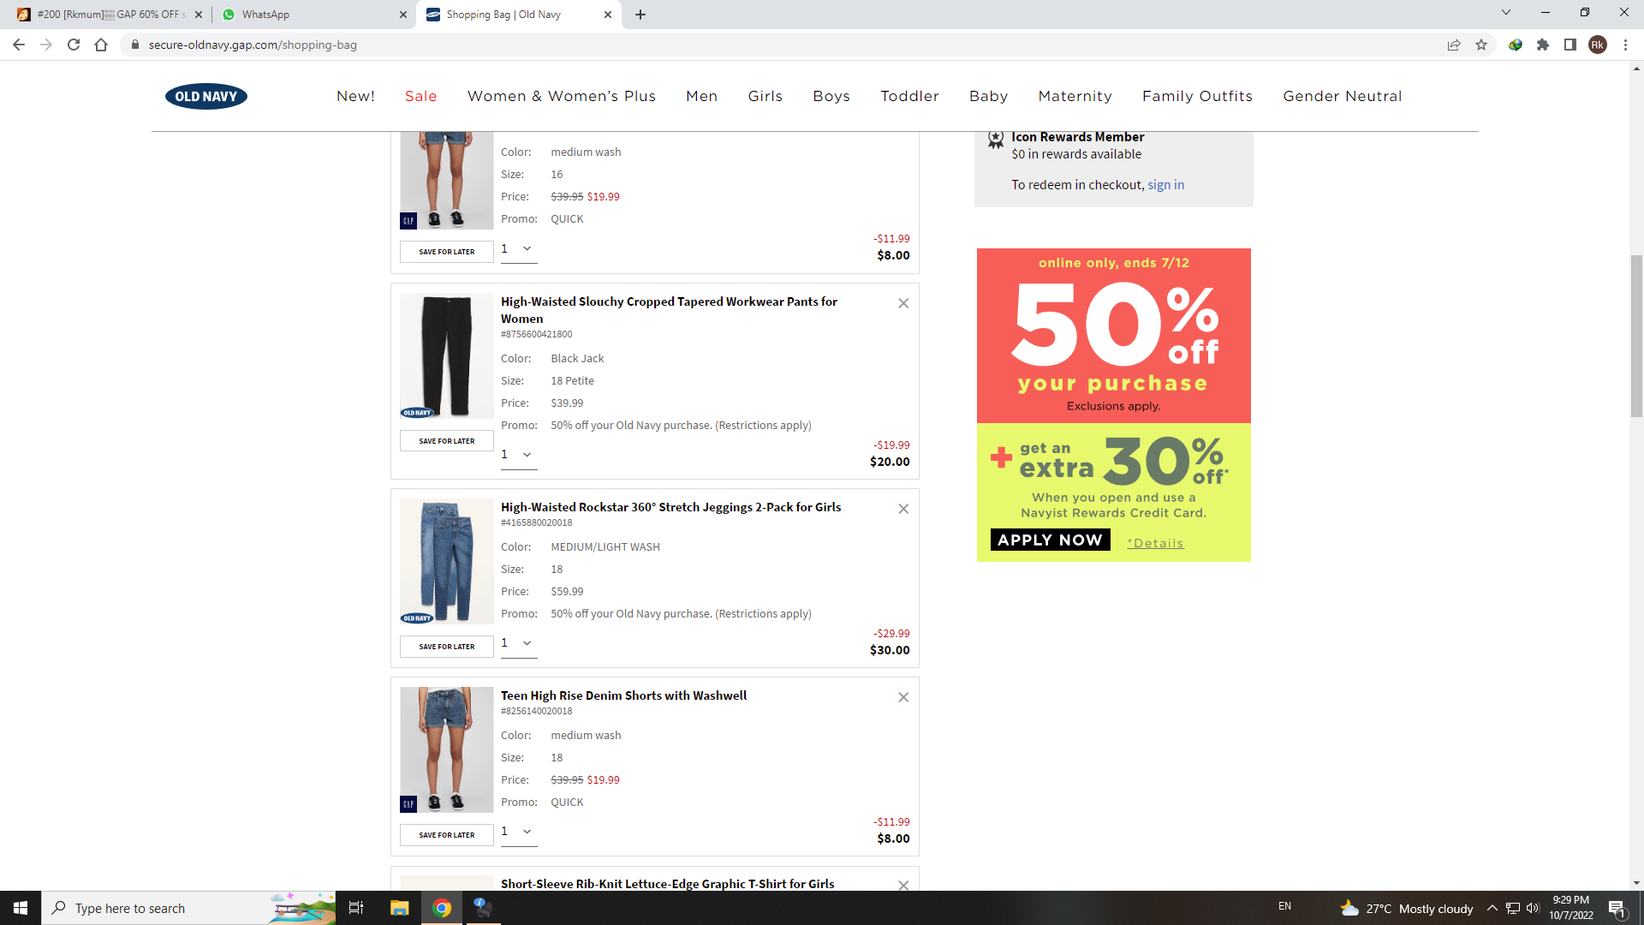Open the Girls menu
This screenshot has height=925, width=1644.
[765, 96]
